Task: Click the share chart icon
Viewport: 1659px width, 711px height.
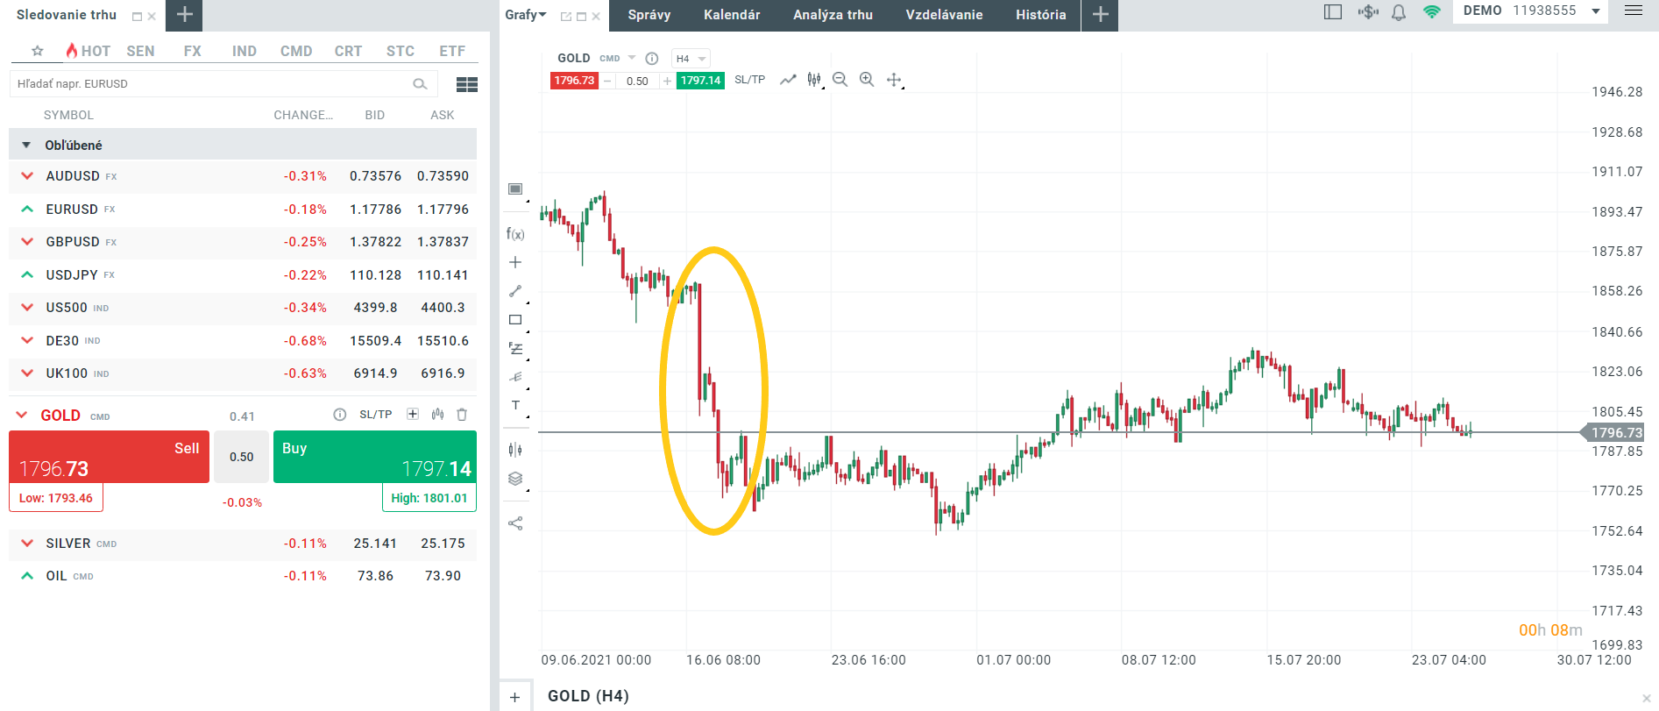Action: (515, 523)
